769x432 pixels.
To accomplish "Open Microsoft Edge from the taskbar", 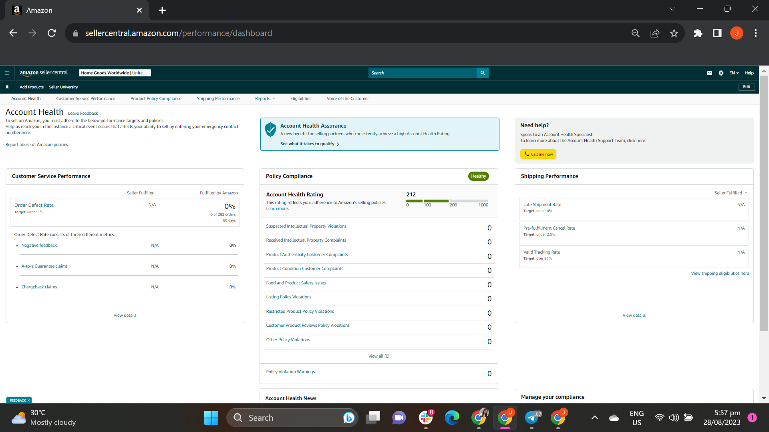I will coord(452,418).
